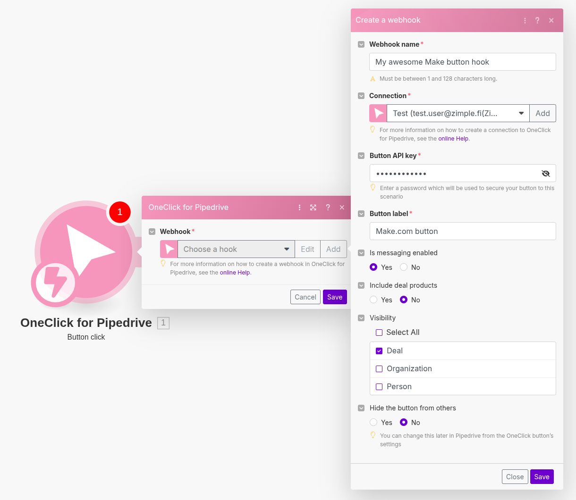Open more options in OneClick for Pipedrive dialog
This screenshot has height=500, width=576.
(299, 208)
